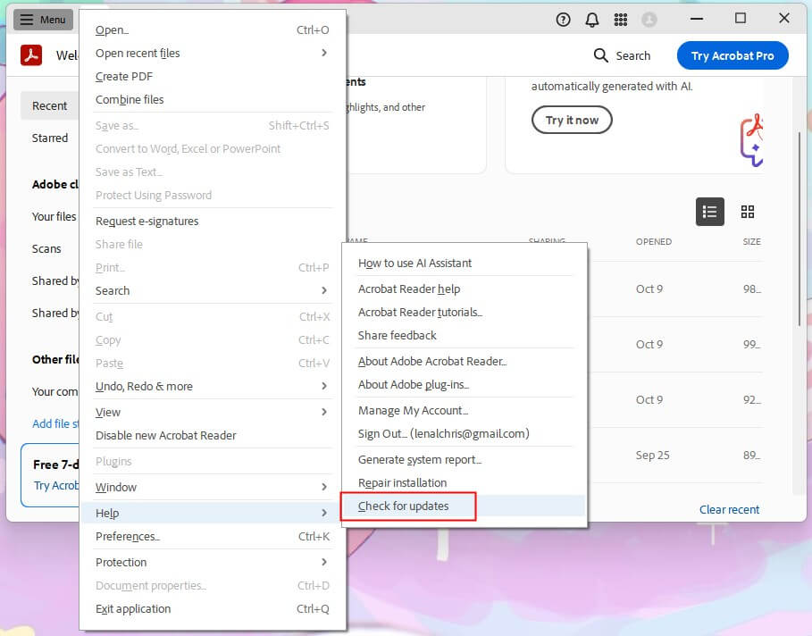
Task: Expand the Help submenu arrow
Action: pyautogui.click(x=324, y=513)
